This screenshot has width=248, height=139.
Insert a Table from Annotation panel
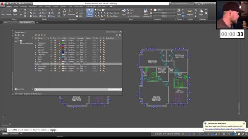[x=79, y=16]
